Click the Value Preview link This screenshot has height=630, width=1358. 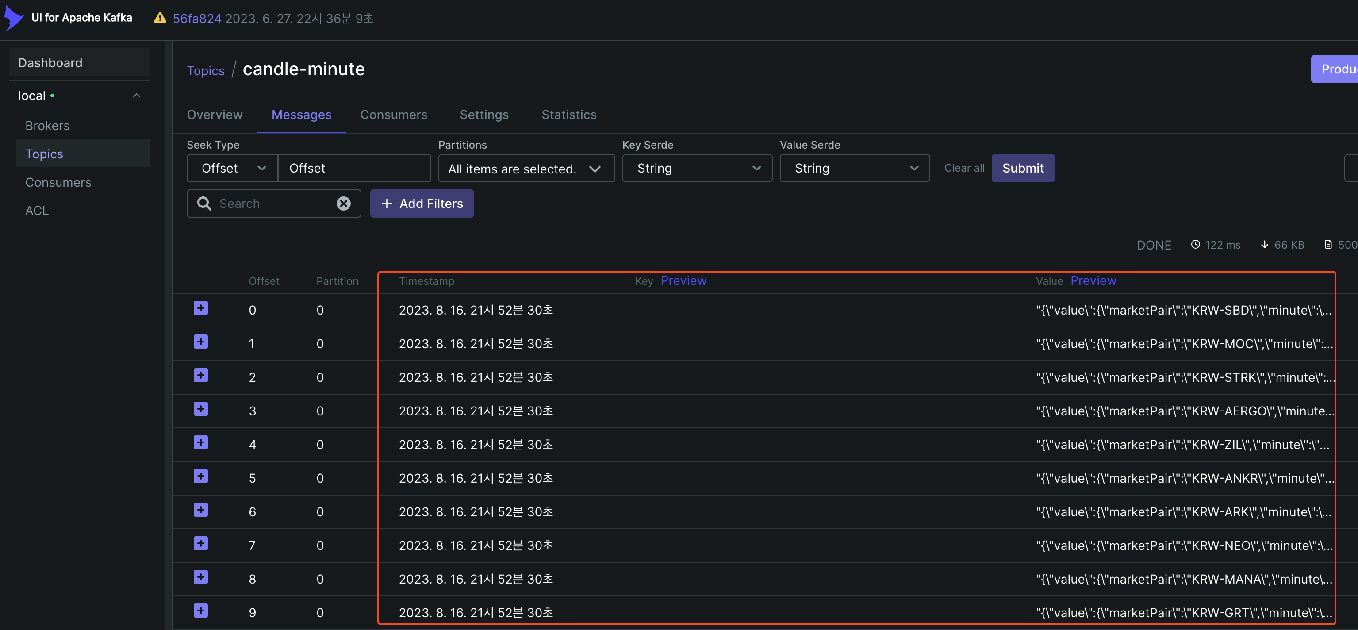pyautogui.click(x=1093, y=280)
